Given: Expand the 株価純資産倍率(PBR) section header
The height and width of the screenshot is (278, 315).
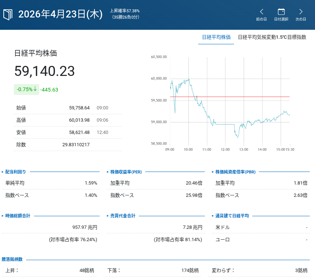Looking at the screenshot, I should click(x=231, y=172).
